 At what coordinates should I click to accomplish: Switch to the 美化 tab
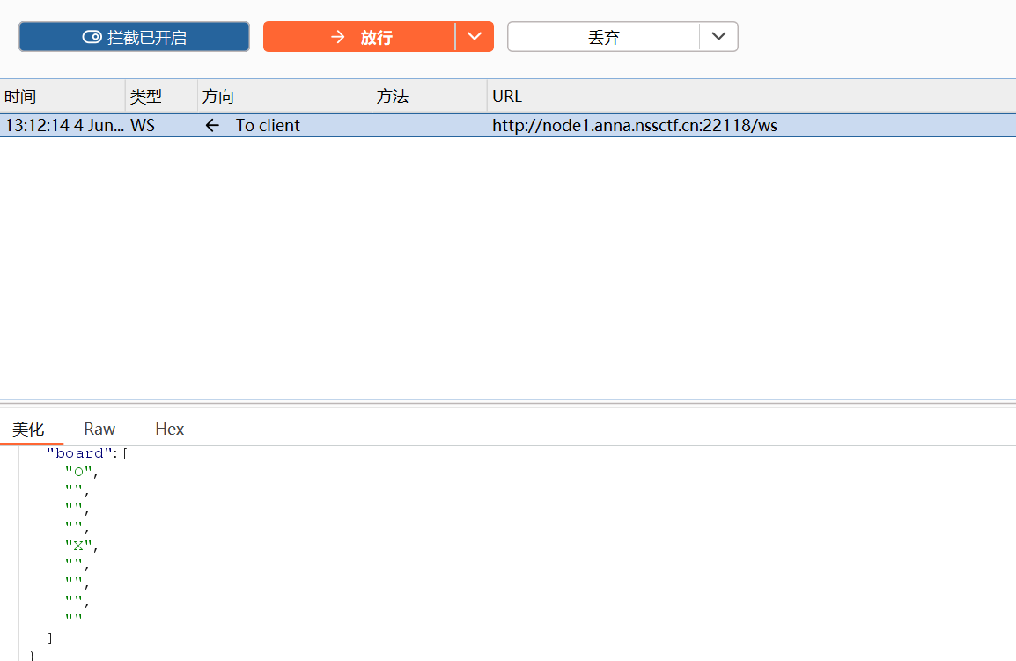(28, 429)
